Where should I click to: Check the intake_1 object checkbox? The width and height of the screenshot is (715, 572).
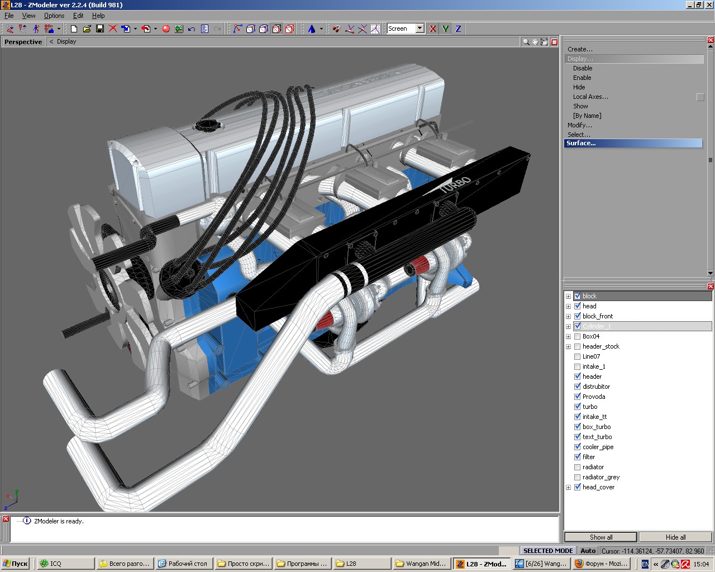tap(578, 366)
